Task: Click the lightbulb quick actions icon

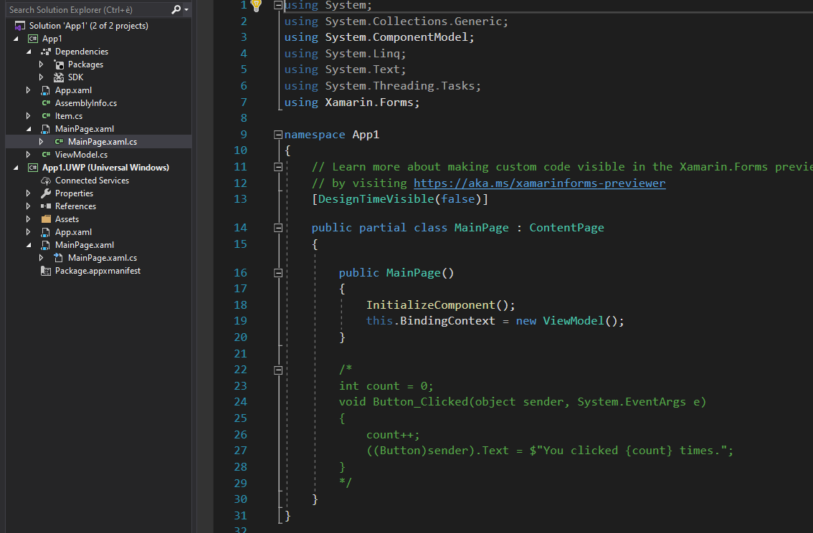Action: pyautogui.click(x=256, y=6)
